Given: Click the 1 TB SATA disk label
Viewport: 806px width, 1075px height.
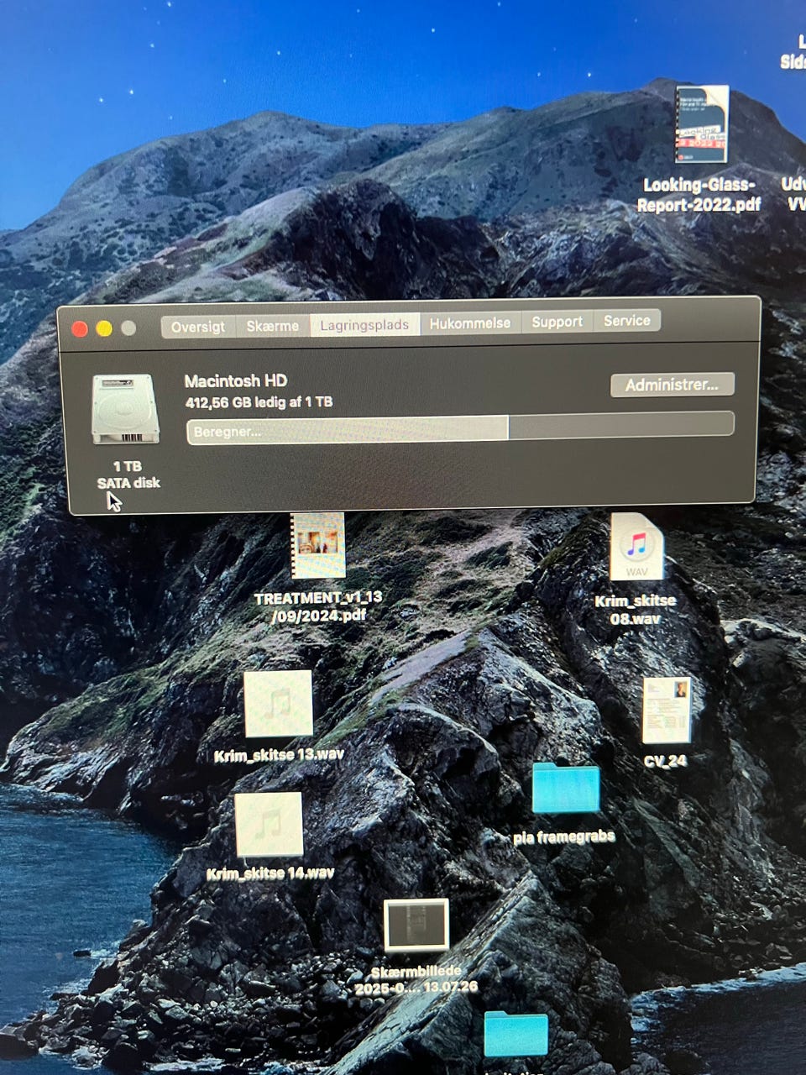Looking at the screenshot, I should click(128, 475).
